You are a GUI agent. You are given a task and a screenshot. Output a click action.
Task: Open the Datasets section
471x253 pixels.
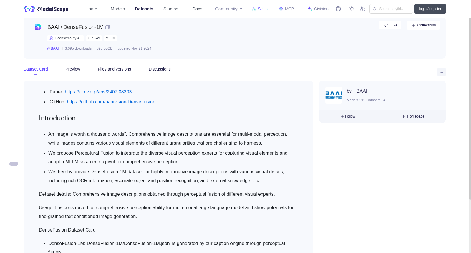tap(144, 9)
